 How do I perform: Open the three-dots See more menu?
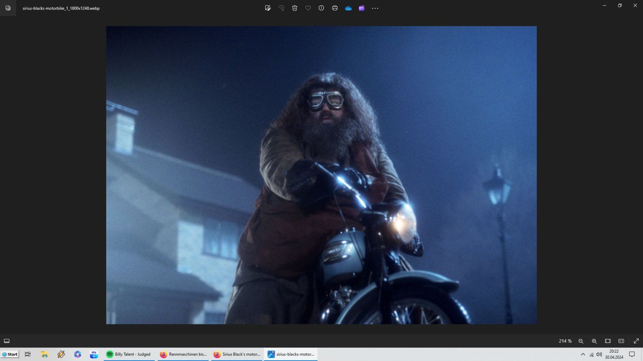pyautogui.click(x=375, y=8)
